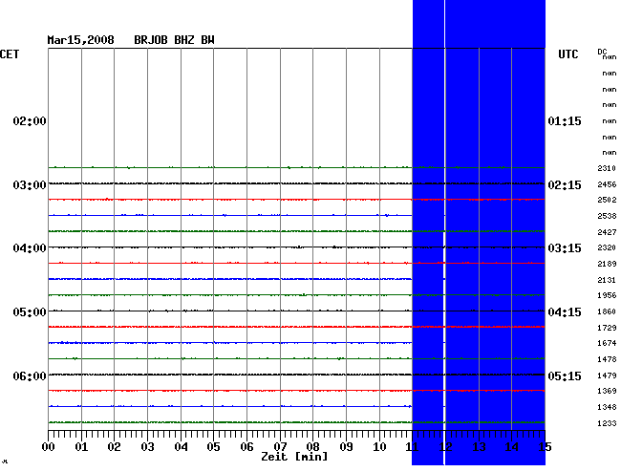
Task: Pick the DC value 2131
Action: pyautogui.click(x=607, y=280)
